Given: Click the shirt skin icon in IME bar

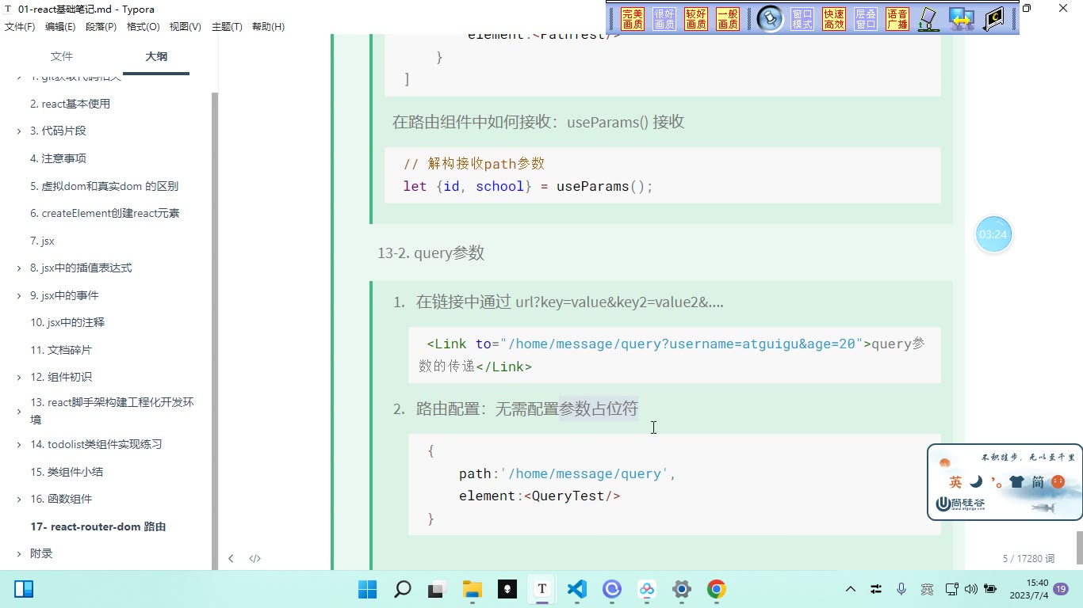Looking at the screenshot, I should coord(1016,481).
